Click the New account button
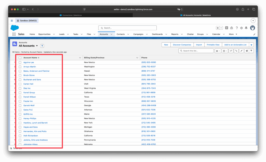The image size is (266, 162). pyautogui.click(x=166, y=45)
